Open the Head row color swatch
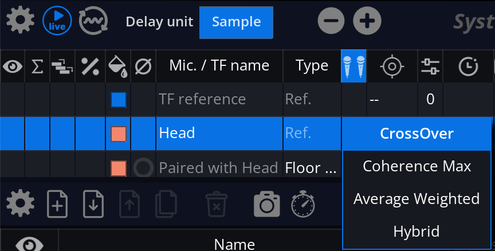This screenshot has height=251, width=495. tap(119, 134)
